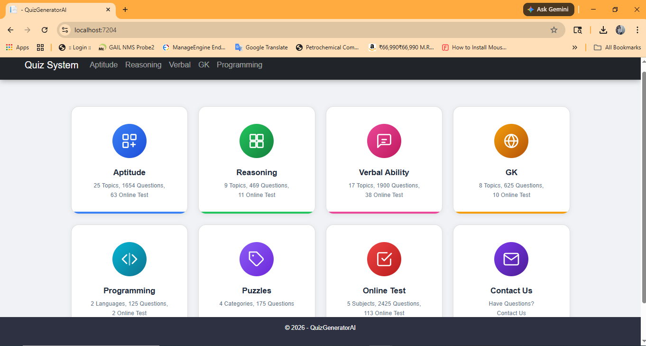Click '2 Languages, 125 Questions,' text
The width and height of the screenshot is (646, 346).
click(x=129, y=304)
